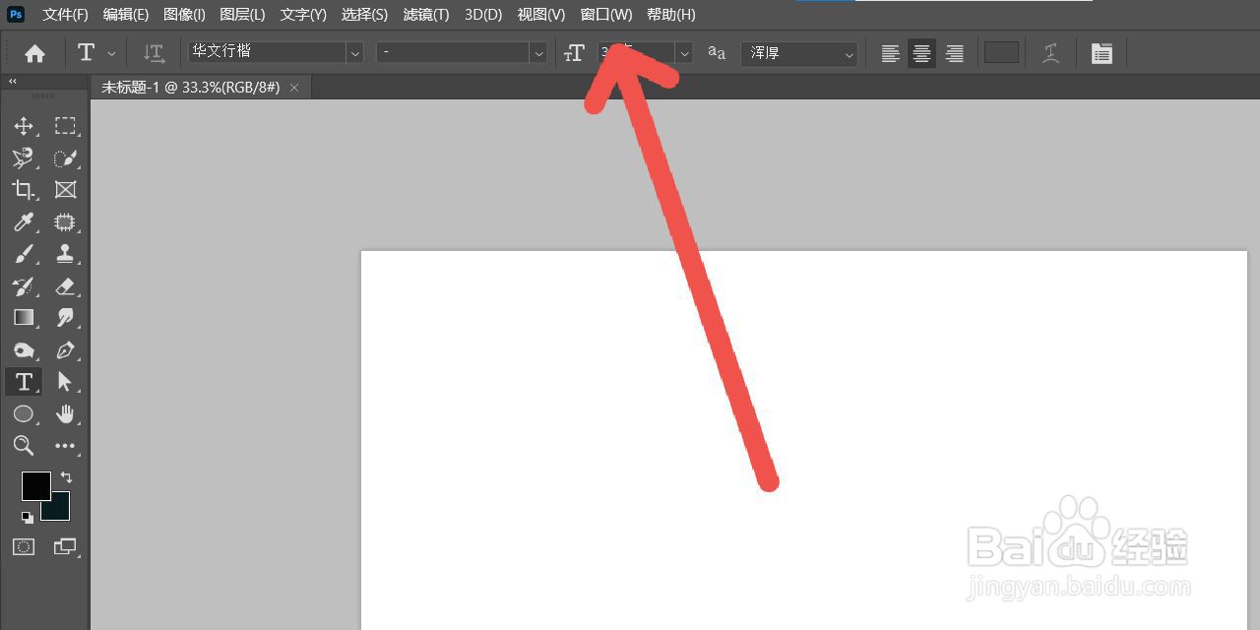Select the Gradient tool
Screen dimensions: 1260x630
point(24,318)
